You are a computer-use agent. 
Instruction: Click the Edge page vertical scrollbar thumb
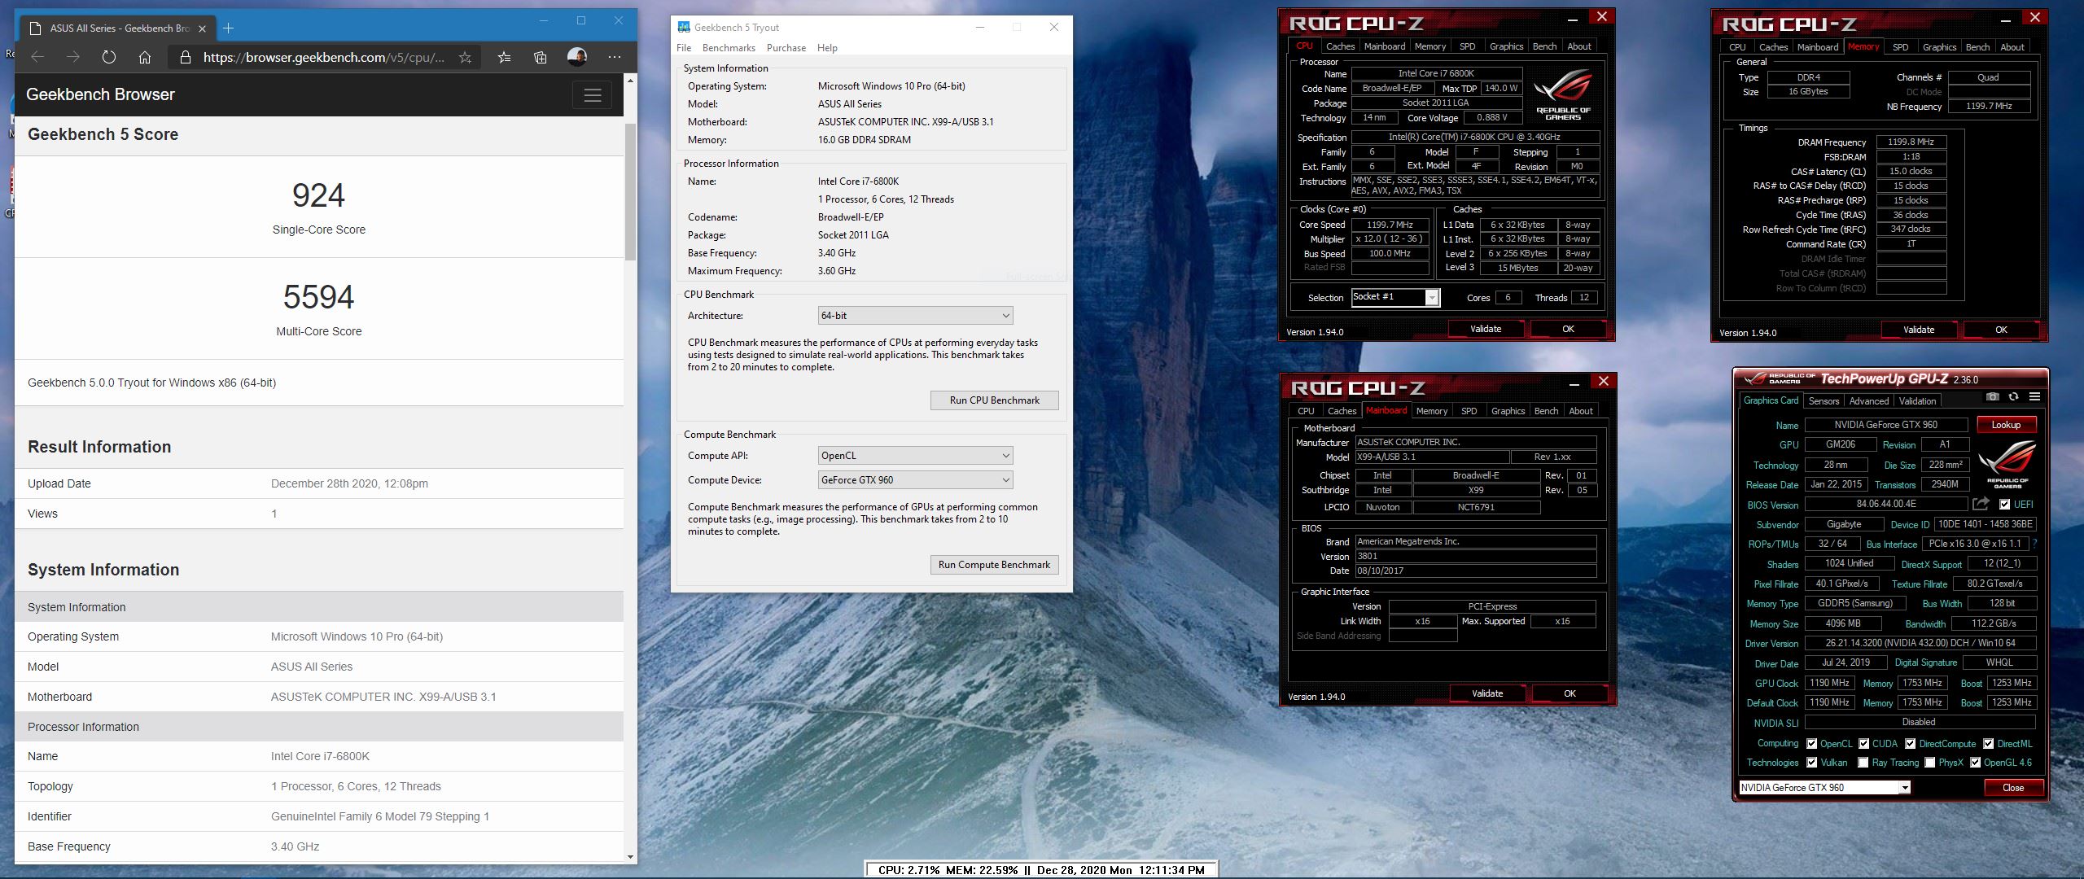(x=630, y=192)
